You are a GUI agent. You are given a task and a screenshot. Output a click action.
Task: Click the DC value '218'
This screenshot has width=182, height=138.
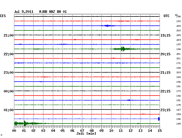pos(179,72)
